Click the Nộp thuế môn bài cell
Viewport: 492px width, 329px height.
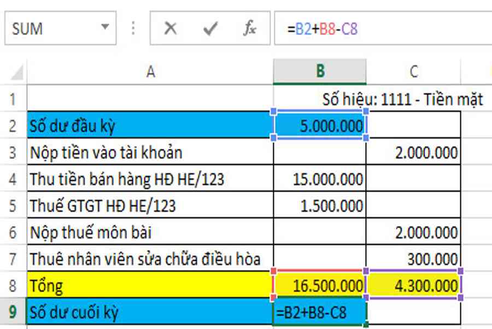click(150, 232)
